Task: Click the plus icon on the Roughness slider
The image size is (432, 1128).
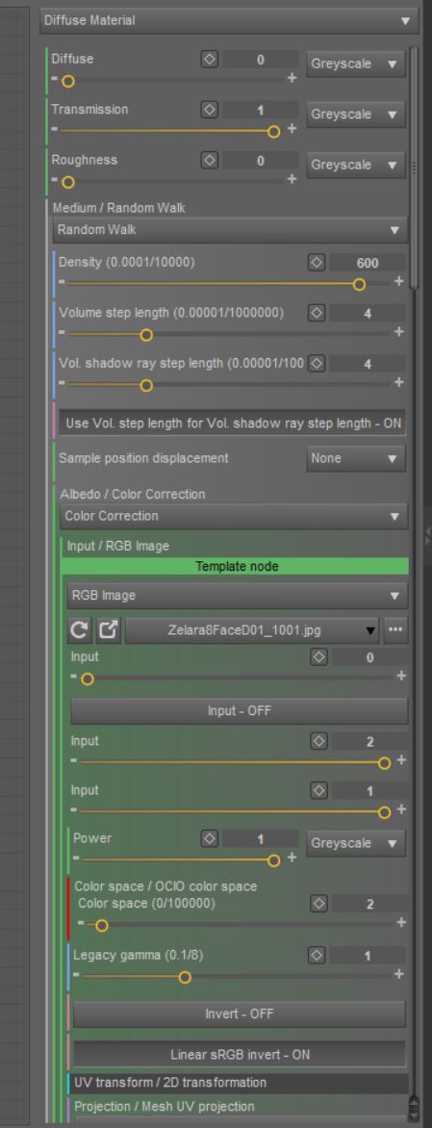Action: tap(292, 180)
